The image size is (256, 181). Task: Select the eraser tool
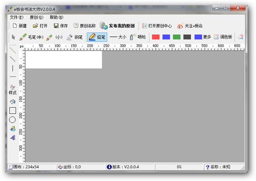pos(241,37)
